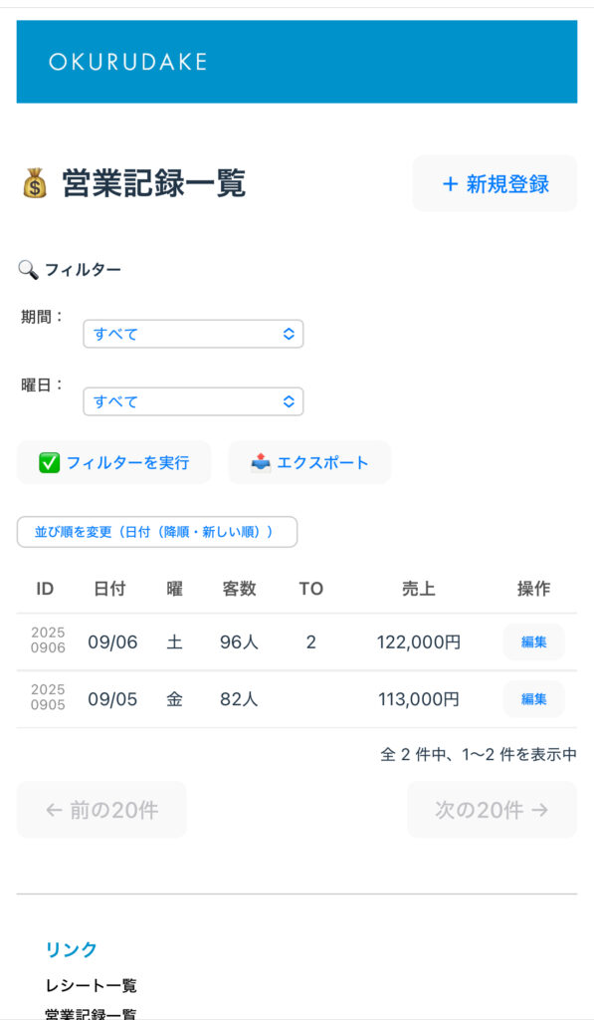The image size is (594, 1020).
Task: Click the 客数 column header
Action: [239, 589]
